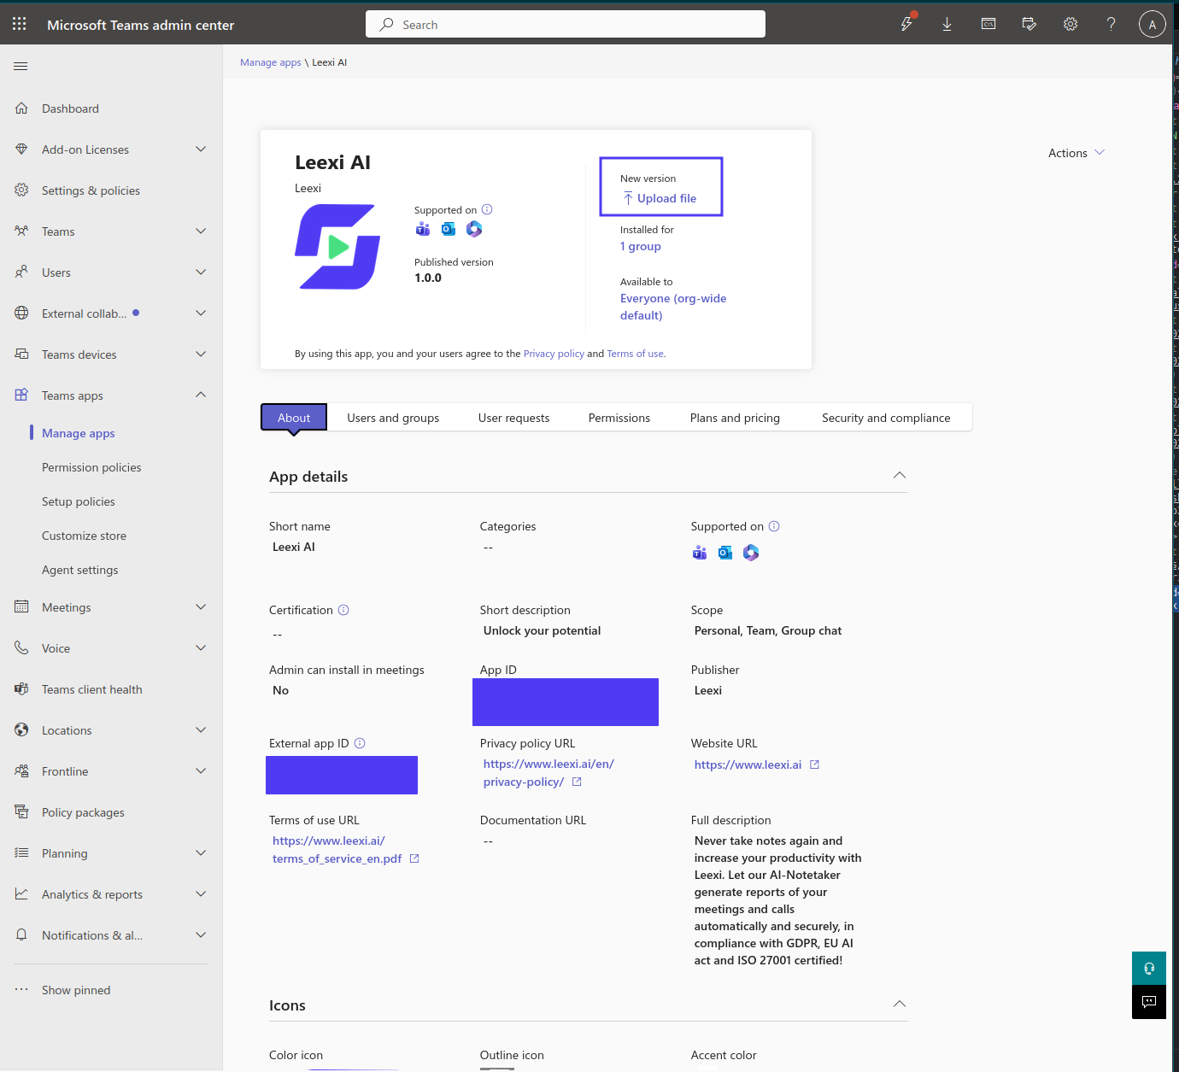Viewport: 1179px width, 1072px height.
Task: Go to Permission policies in sidebar
Action: [91, 467]
